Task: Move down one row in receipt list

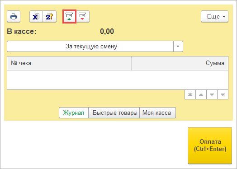Action: [x=212, y=95]
